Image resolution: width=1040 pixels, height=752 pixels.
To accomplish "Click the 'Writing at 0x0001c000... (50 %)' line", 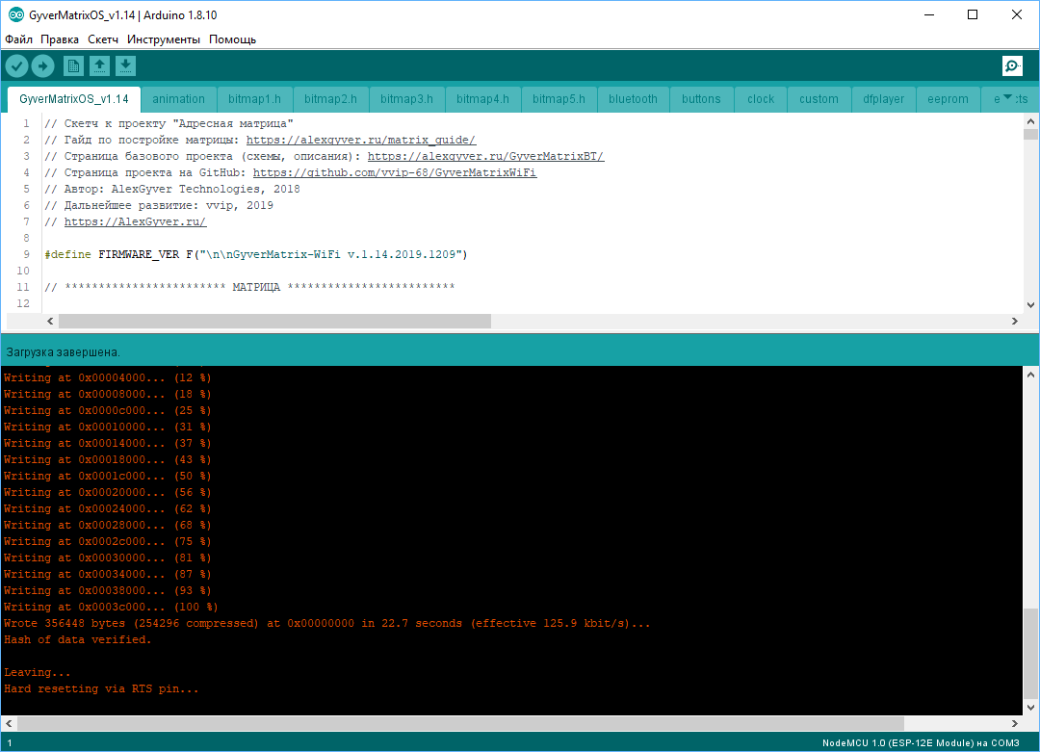I will (x=108, y=476).
